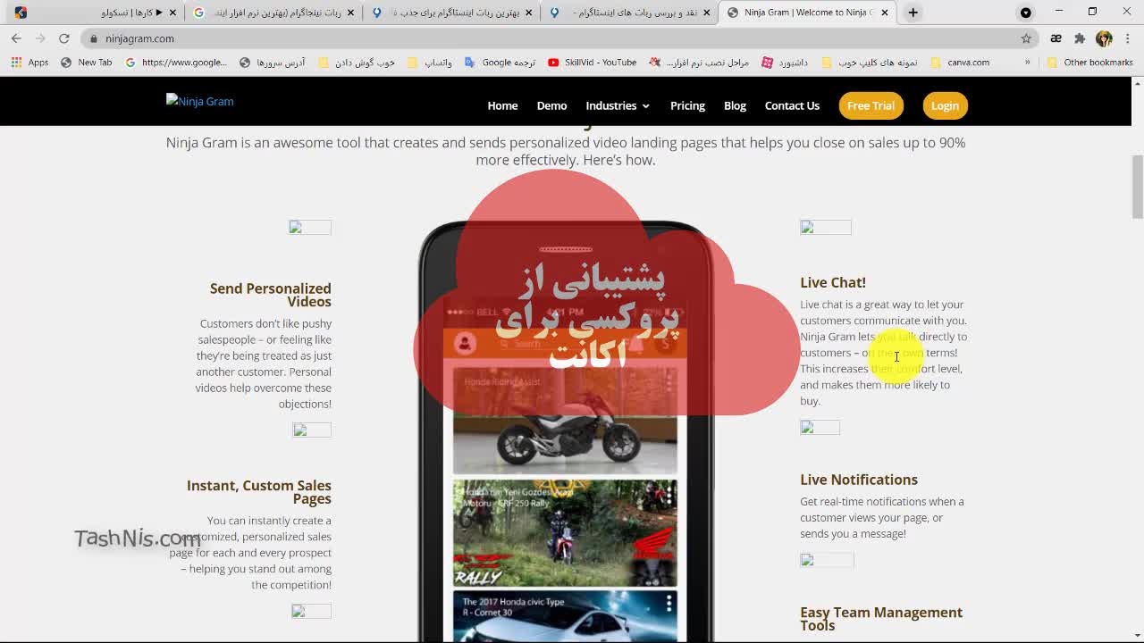Open the SkillVid - YouTube bookmark
1144x643 pixels.
[592, 63]
